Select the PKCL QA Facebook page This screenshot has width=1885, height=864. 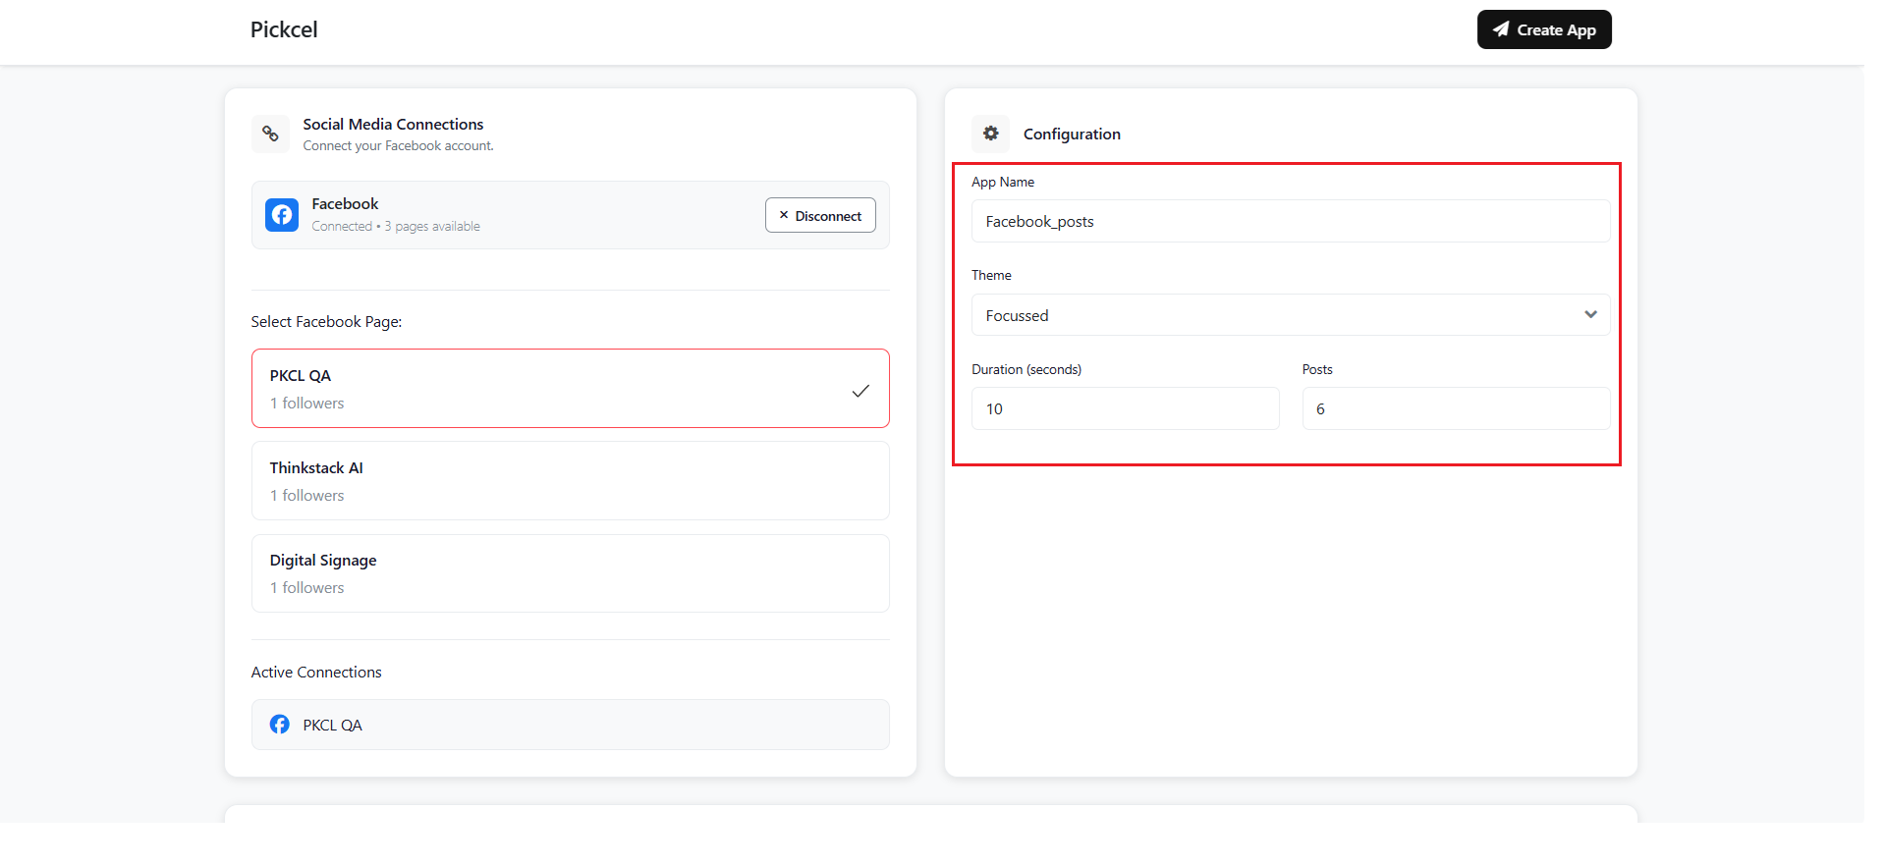[571, 388]
